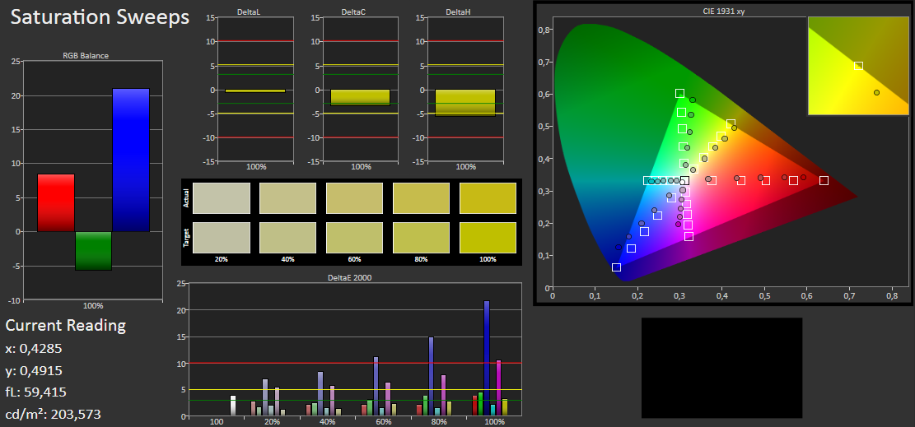The width and height of the screenshot is (915, 427).
Task: Click the Saturation Sweeps heading
Action: pyautogui.click(x=100, y=17)
